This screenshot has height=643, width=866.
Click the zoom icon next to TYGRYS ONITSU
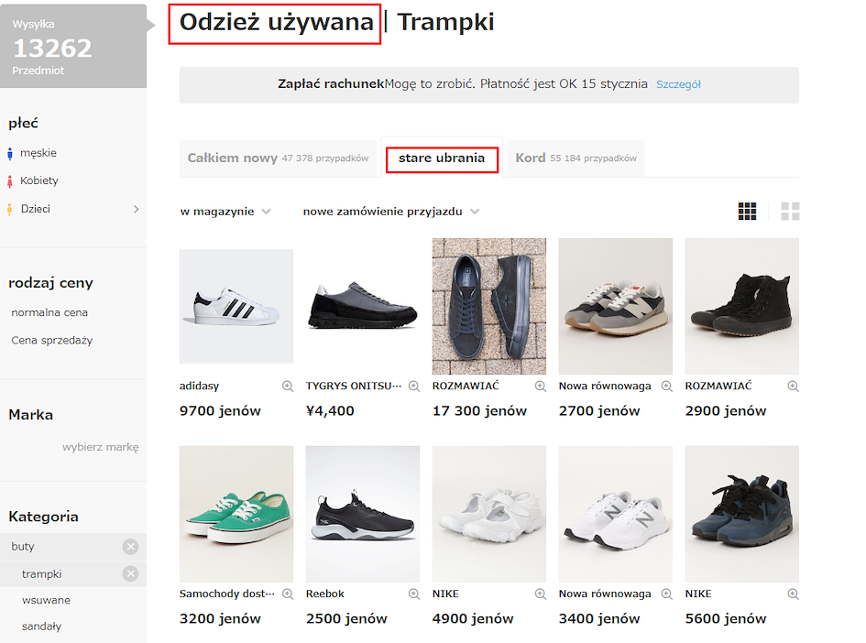pyautogui.click(x=413, y=387)
